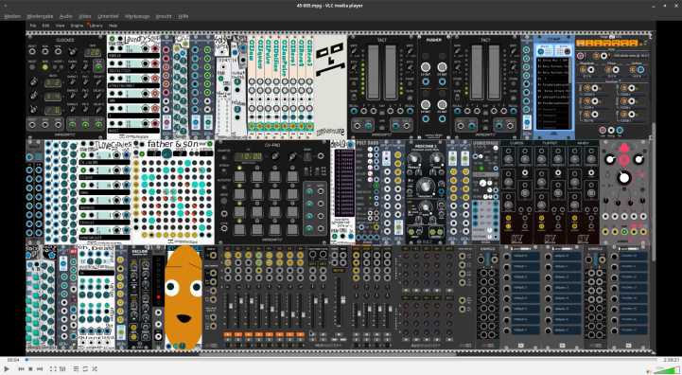Open the Medien menu
The width and height of the screenshot is (682, 375).
tap(12, 16)
